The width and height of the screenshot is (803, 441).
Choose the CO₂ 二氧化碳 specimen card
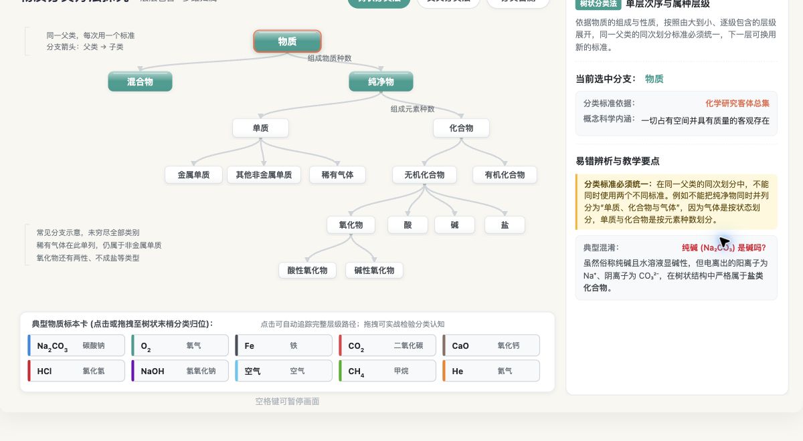click(387, 345)
